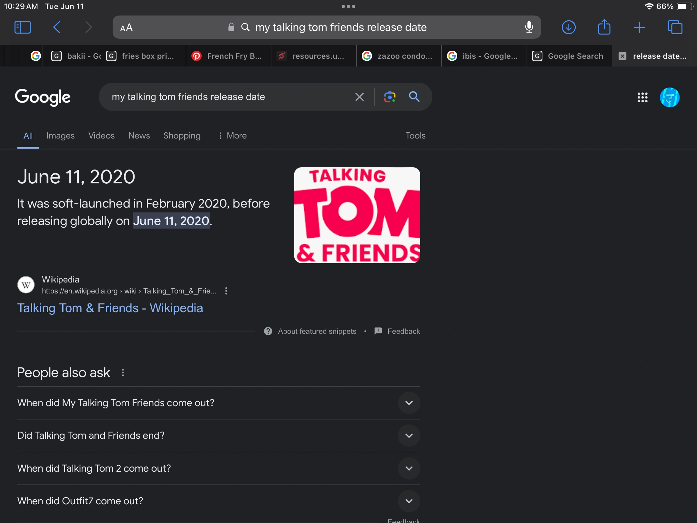This screenshot has width=697, height=523.
Task: Open the Google apps grid
Action: tap(642, 97)
